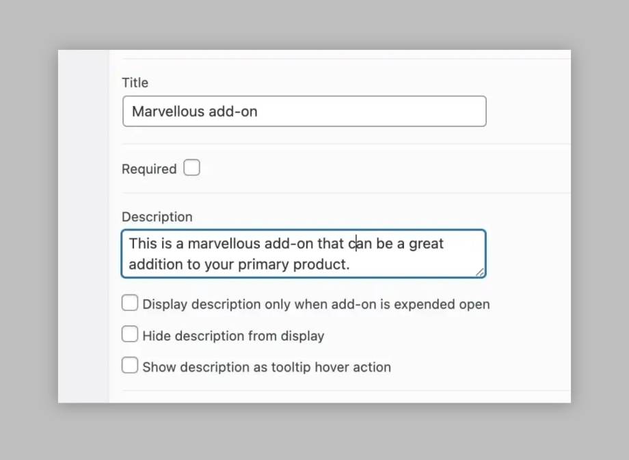Tick the Required checkbox
The image size is (629, 460).
point(191,167)
